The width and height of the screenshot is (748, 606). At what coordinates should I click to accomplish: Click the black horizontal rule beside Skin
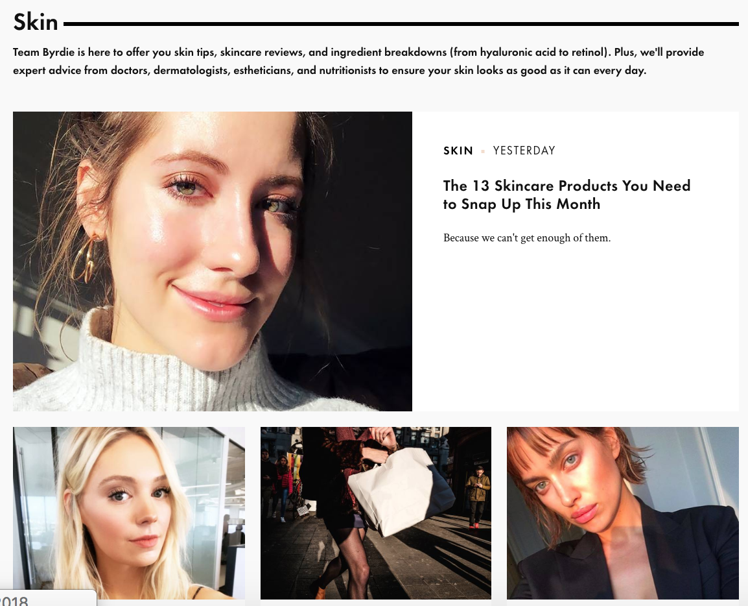[401, 23]
